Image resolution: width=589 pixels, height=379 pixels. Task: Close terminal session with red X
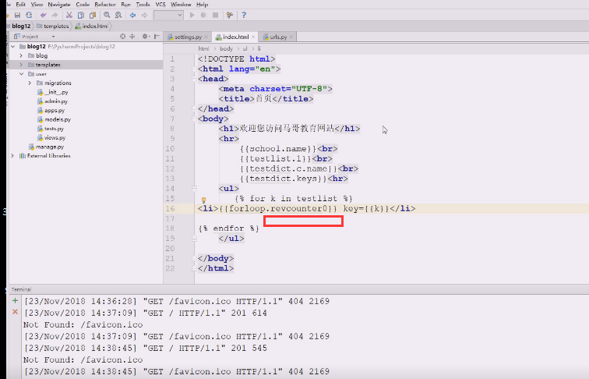pos(15,312)
